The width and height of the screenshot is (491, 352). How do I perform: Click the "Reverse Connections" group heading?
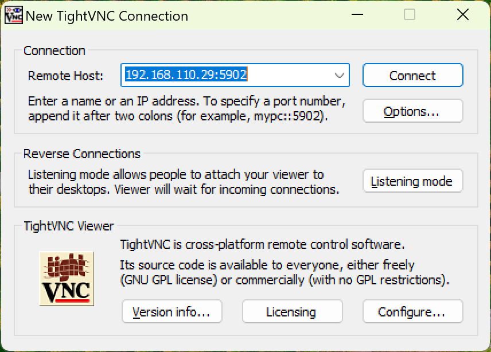(82, 154)
